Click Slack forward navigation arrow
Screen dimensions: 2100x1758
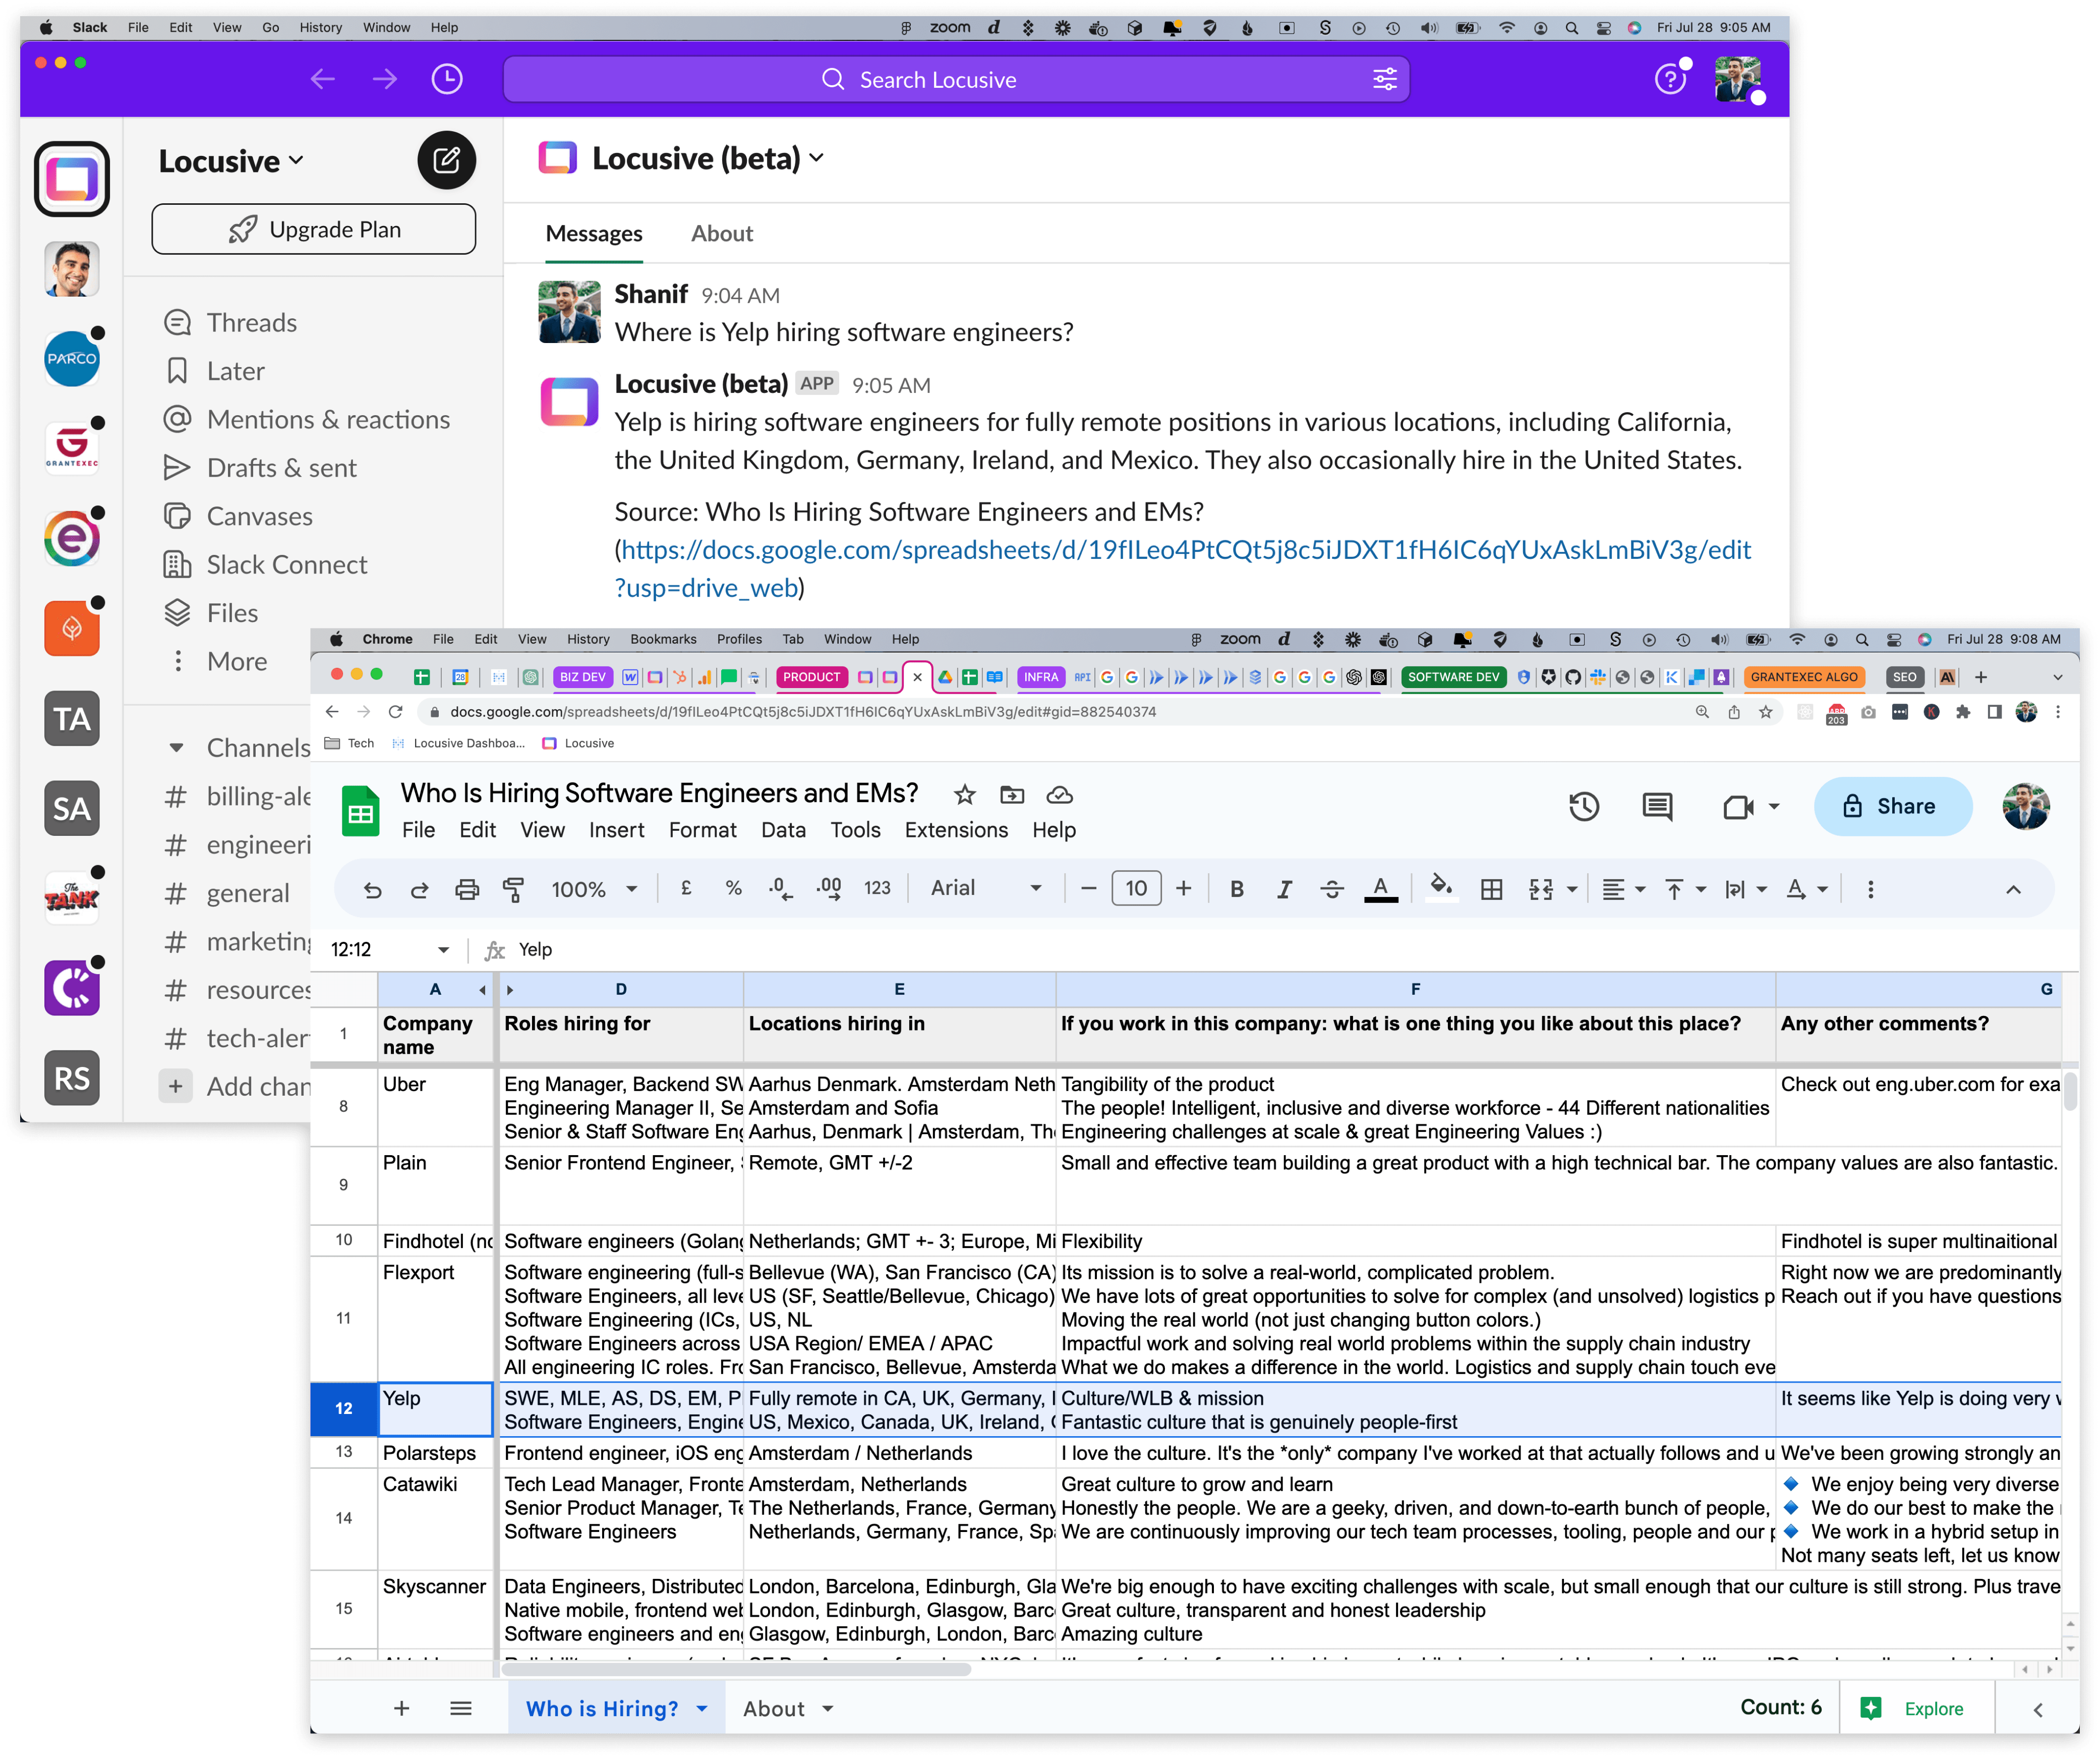(384, 79)
